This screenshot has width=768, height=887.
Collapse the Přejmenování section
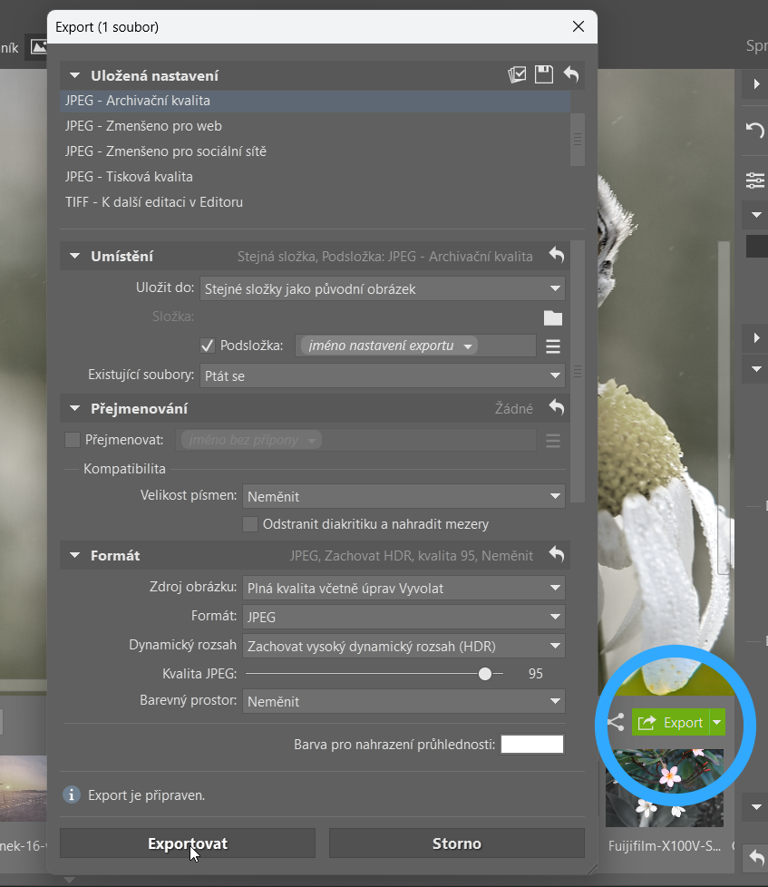pos(73,409)
